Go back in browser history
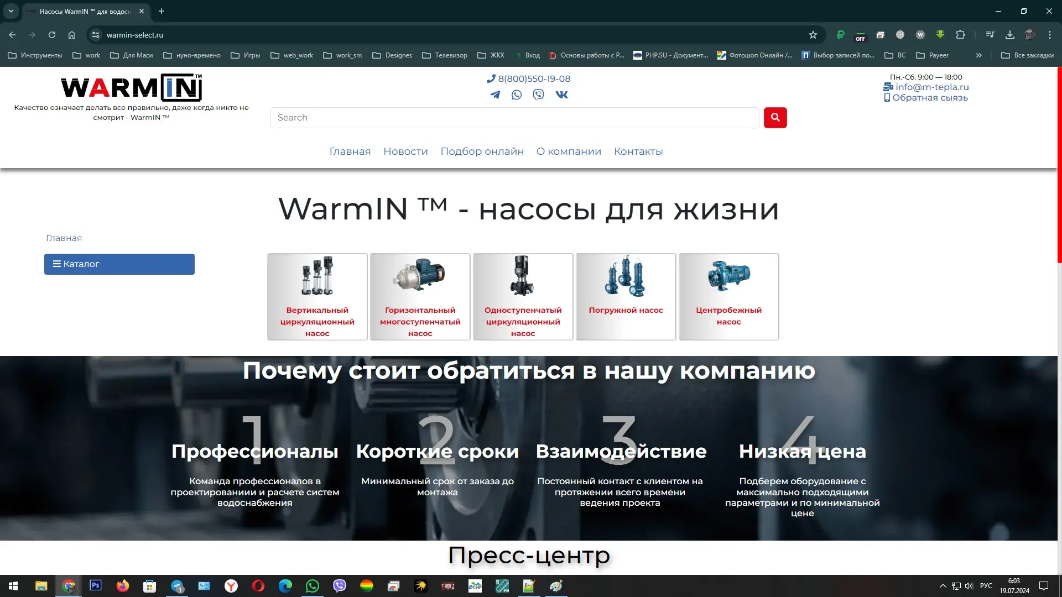This screenshot has height=597, width=1062. [12, 35]
